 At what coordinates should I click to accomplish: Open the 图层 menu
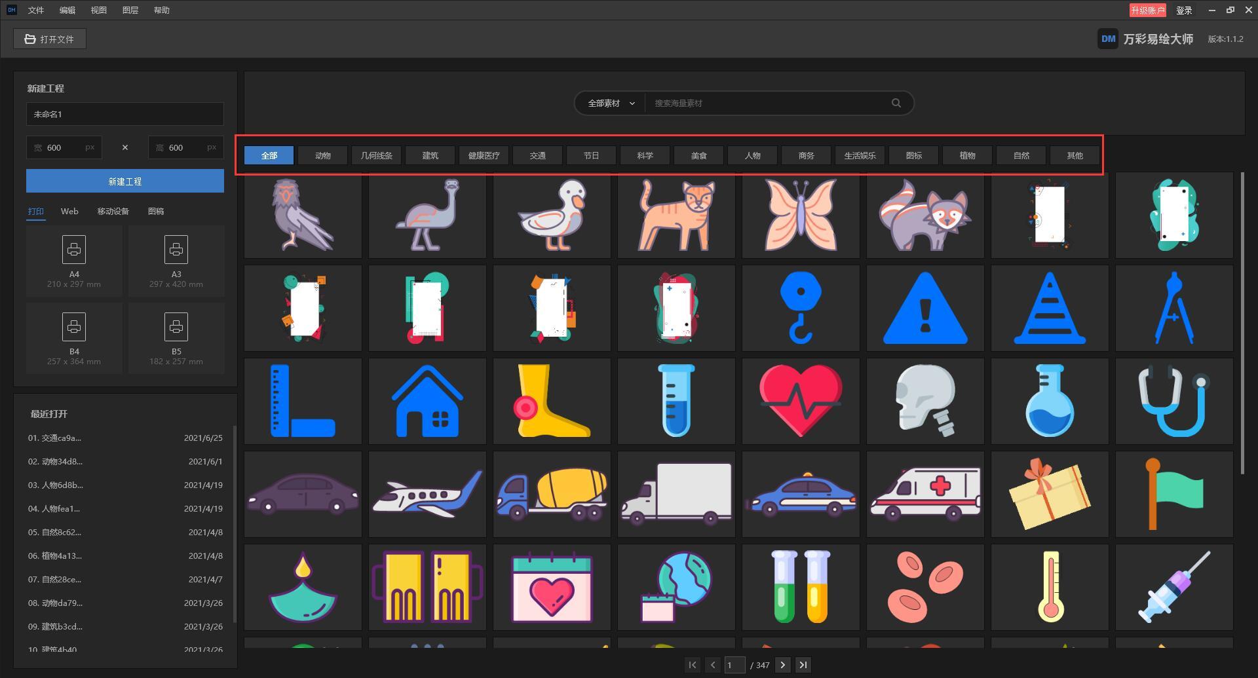coord(130,10)
